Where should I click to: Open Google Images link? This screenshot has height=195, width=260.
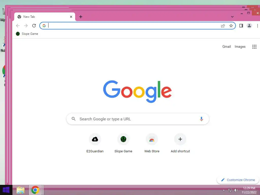tap(240, 47)
